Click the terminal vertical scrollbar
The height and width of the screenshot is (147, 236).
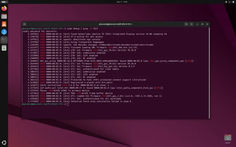pyautogui.click(x=209, y=73)
